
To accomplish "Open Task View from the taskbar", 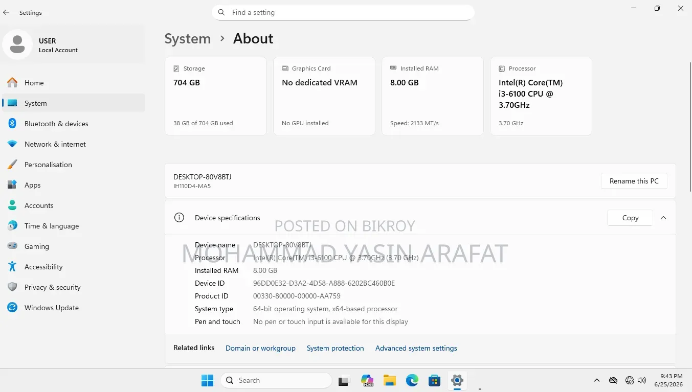I will click(344, 380).
